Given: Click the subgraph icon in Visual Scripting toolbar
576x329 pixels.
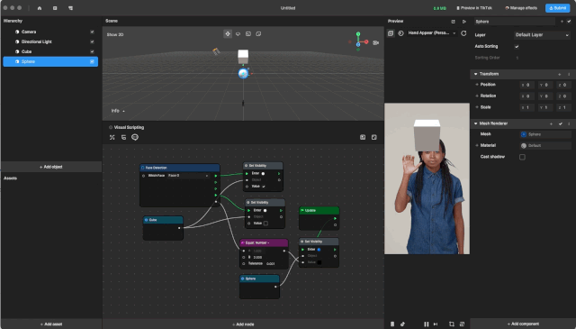Looking at the screenshot, I should 123,137.
